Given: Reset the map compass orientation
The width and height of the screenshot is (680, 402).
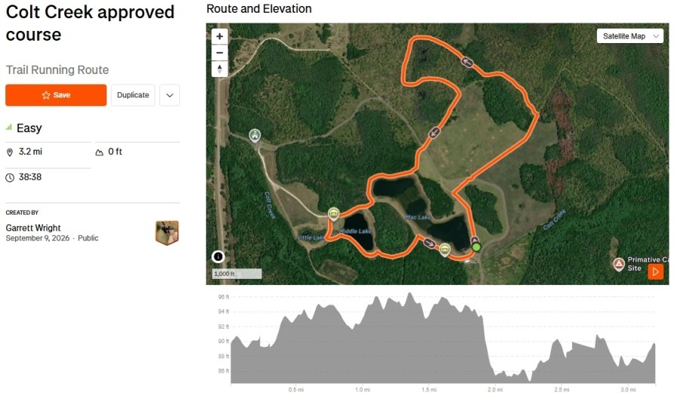Looking at the screenshot, I should 219,69.
